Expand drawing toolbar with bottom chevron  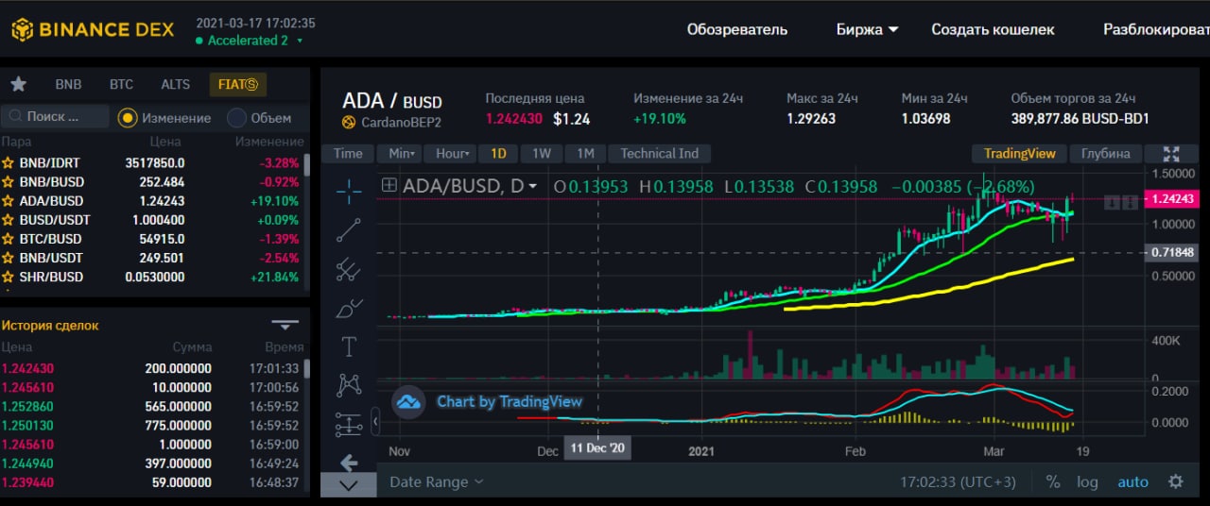point(349,485)
